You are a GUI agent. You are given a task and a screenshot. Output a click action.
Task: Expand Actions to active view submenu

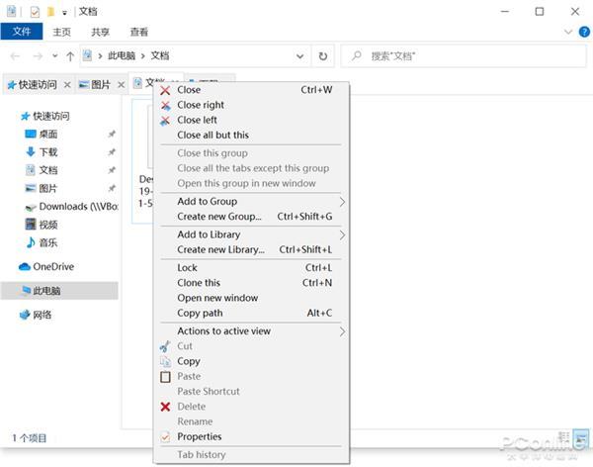pos(251,331)
